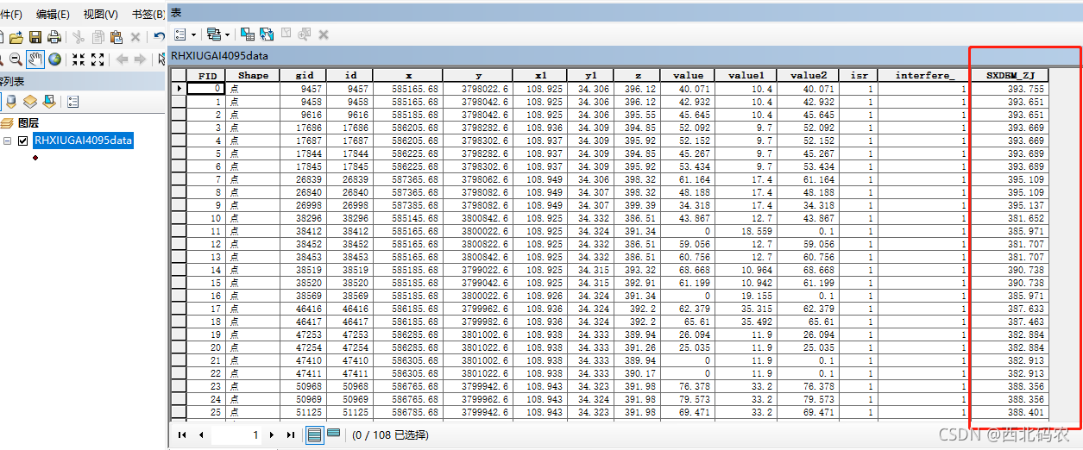Open table of contents Options icon
Screen dimensions: 1083x450
pos(72,102)
